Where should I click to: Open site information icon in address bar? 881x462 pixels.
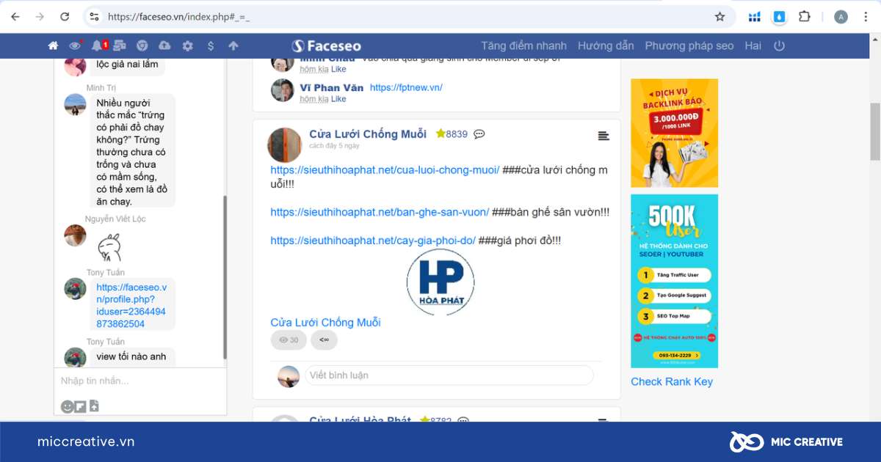coord(93,16)
